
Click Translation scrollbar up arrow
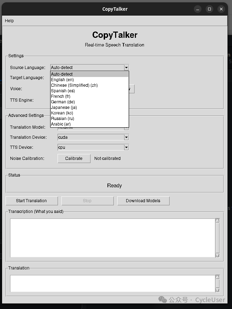pos(218,277)
